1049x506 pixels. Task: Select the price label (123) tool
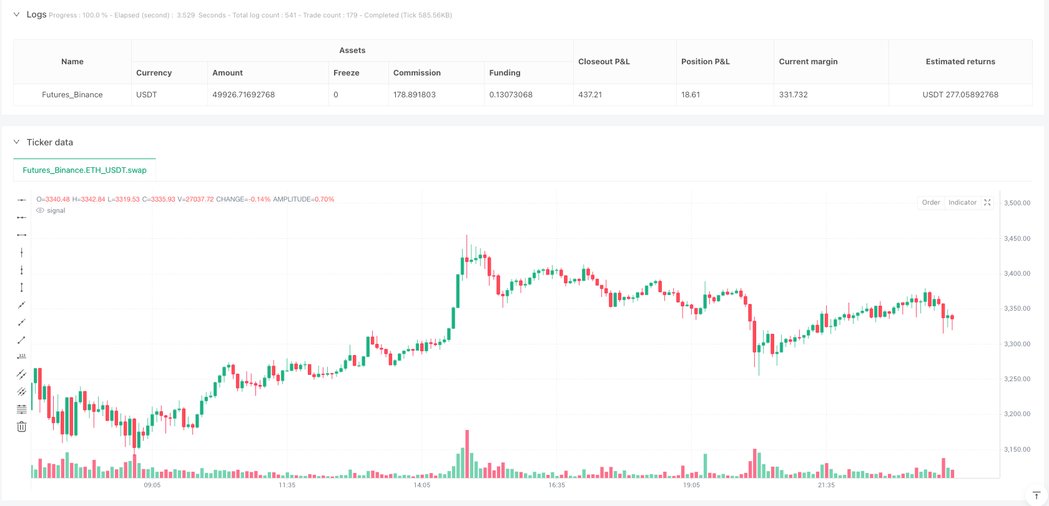(21, 358)
